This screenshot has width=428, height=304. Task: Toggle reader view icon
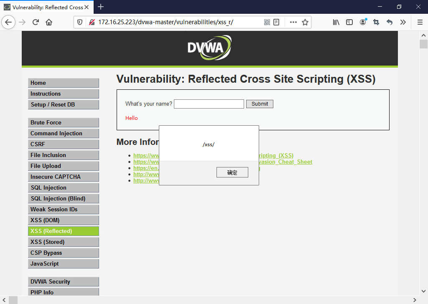pyautogui.click(x=276, y=22)
